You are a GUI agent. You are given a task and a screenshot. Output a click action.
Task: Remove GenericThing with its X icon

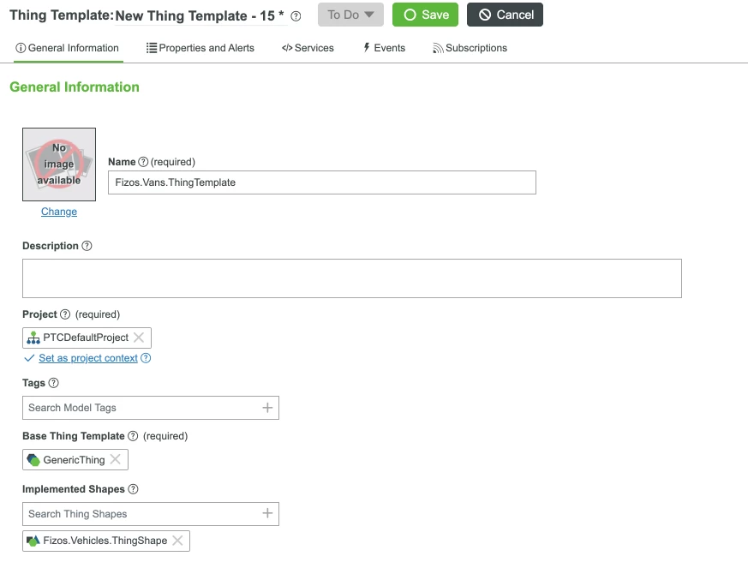click(116, 459)
